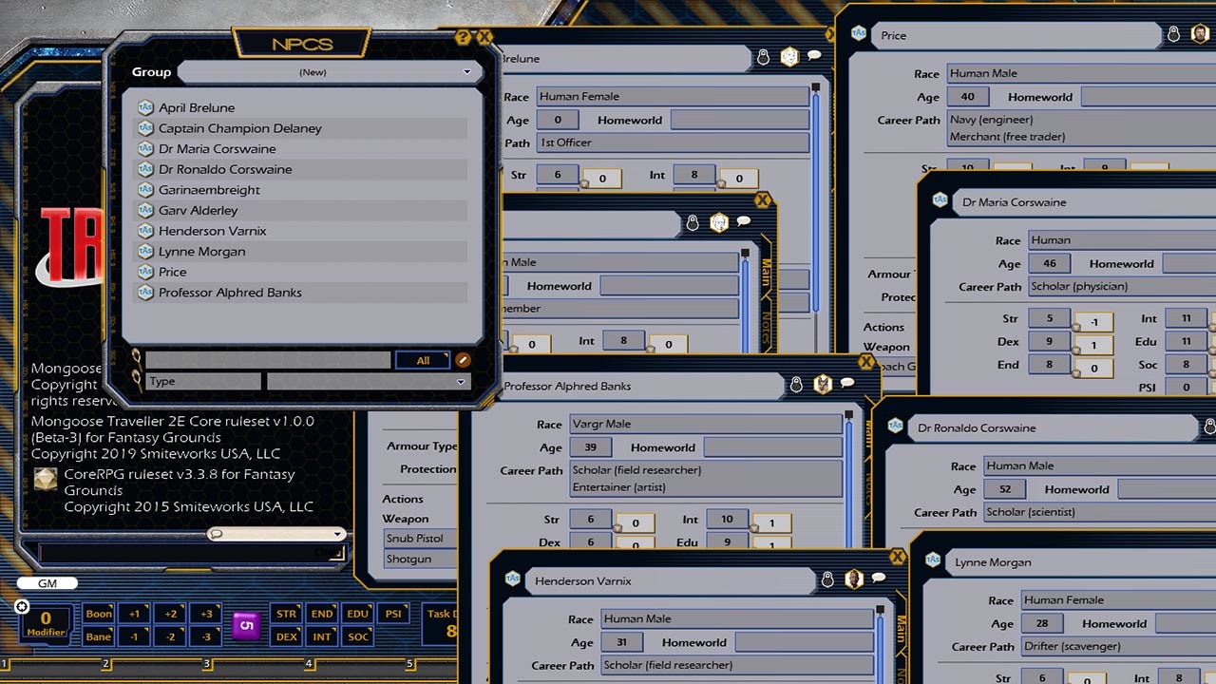
Task: Open Price's character portrait icon
Action: (x=1200, y=32)
